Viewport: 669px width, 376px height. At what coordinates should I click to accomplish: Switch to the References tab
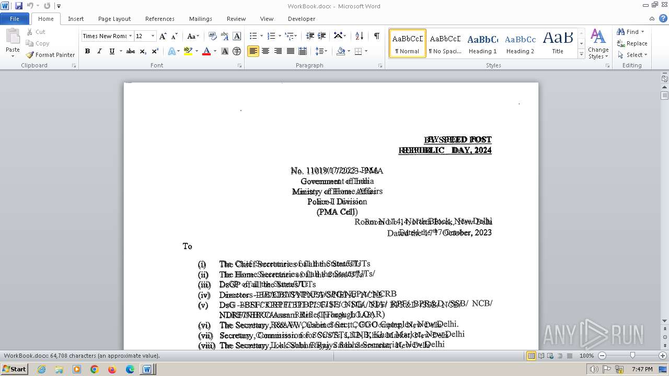pos(160,19)
